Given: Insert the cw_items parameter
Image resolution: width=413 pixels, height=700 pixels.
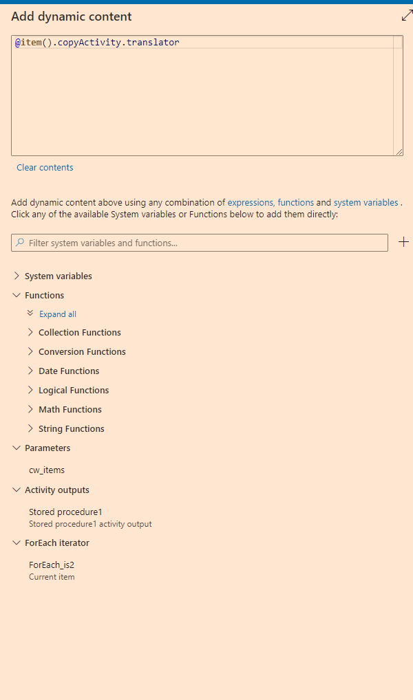Looking at the screenshot, I should [x=47, y=470].
